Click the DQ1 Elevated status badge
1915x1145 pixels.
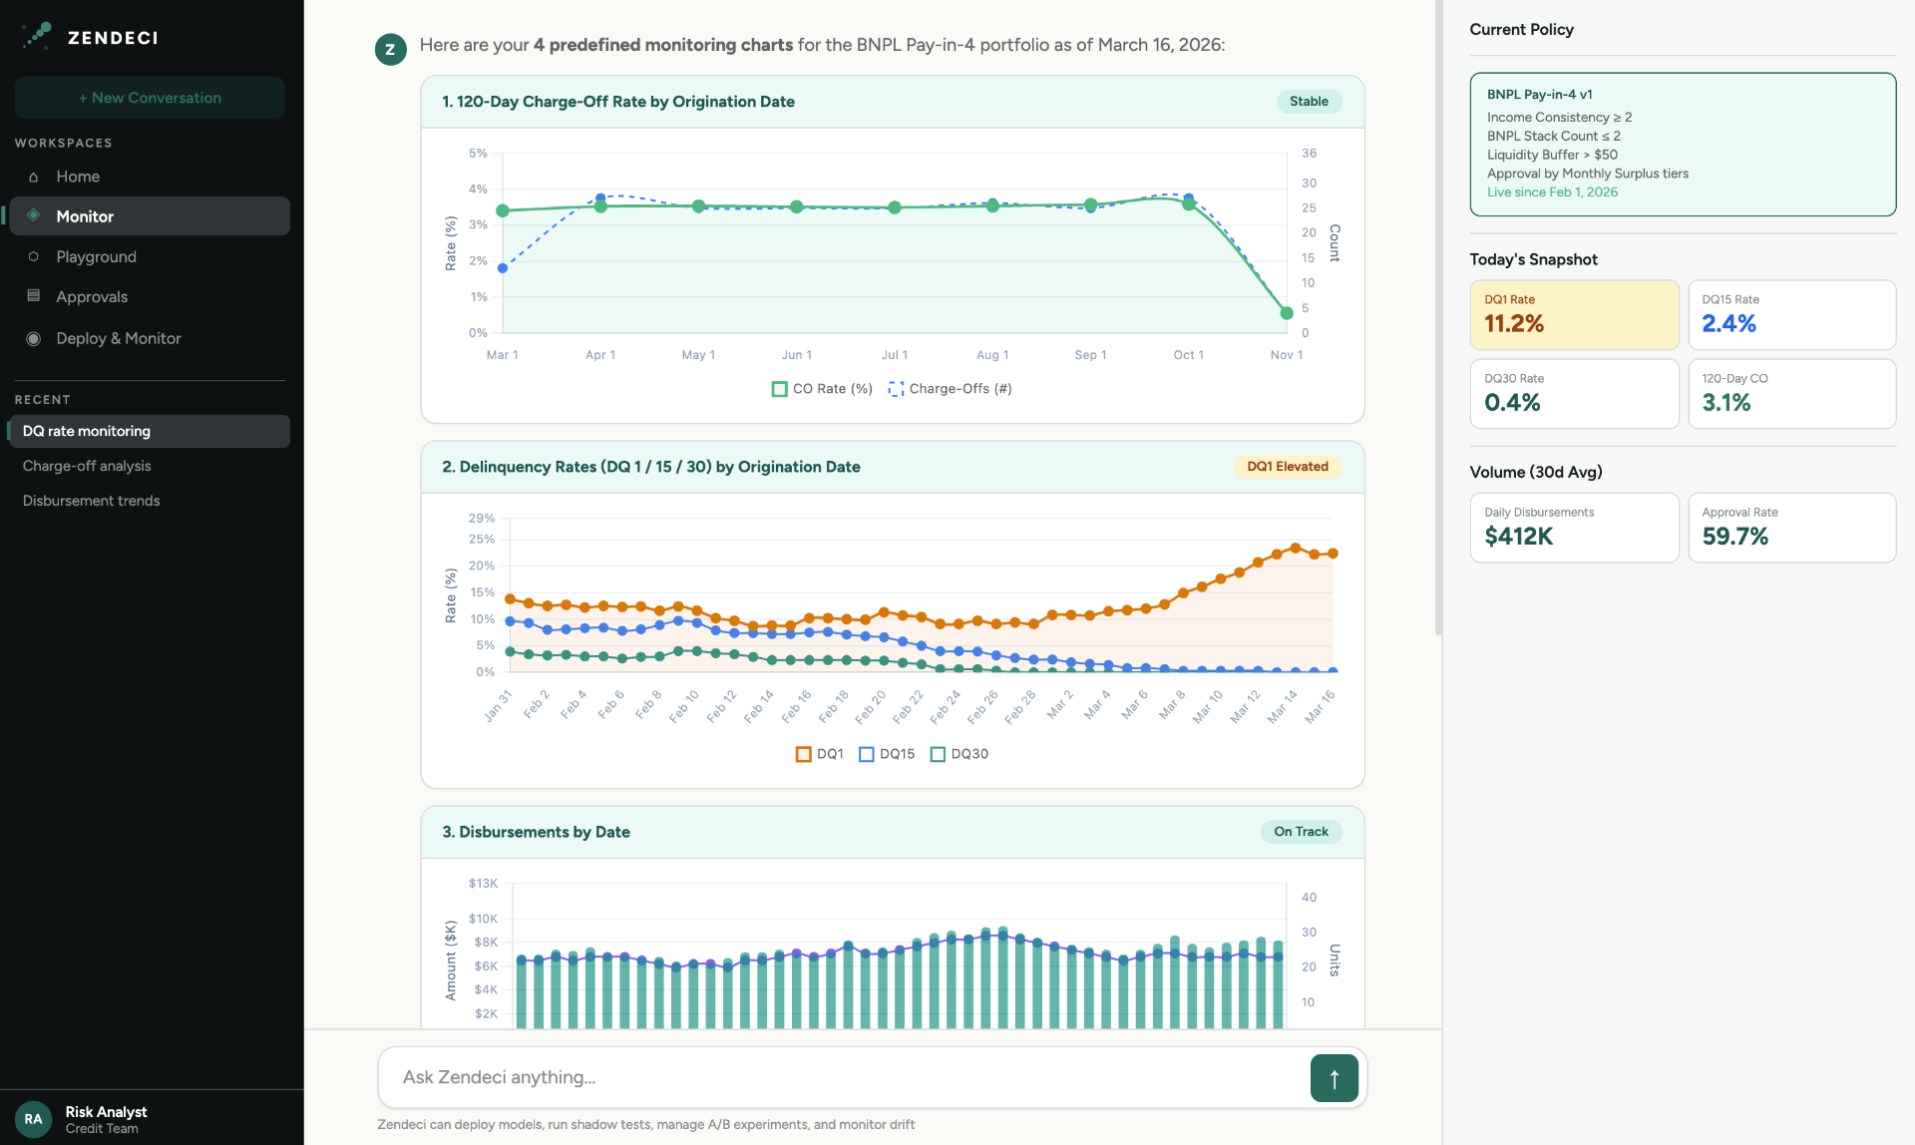(1287, 467)
